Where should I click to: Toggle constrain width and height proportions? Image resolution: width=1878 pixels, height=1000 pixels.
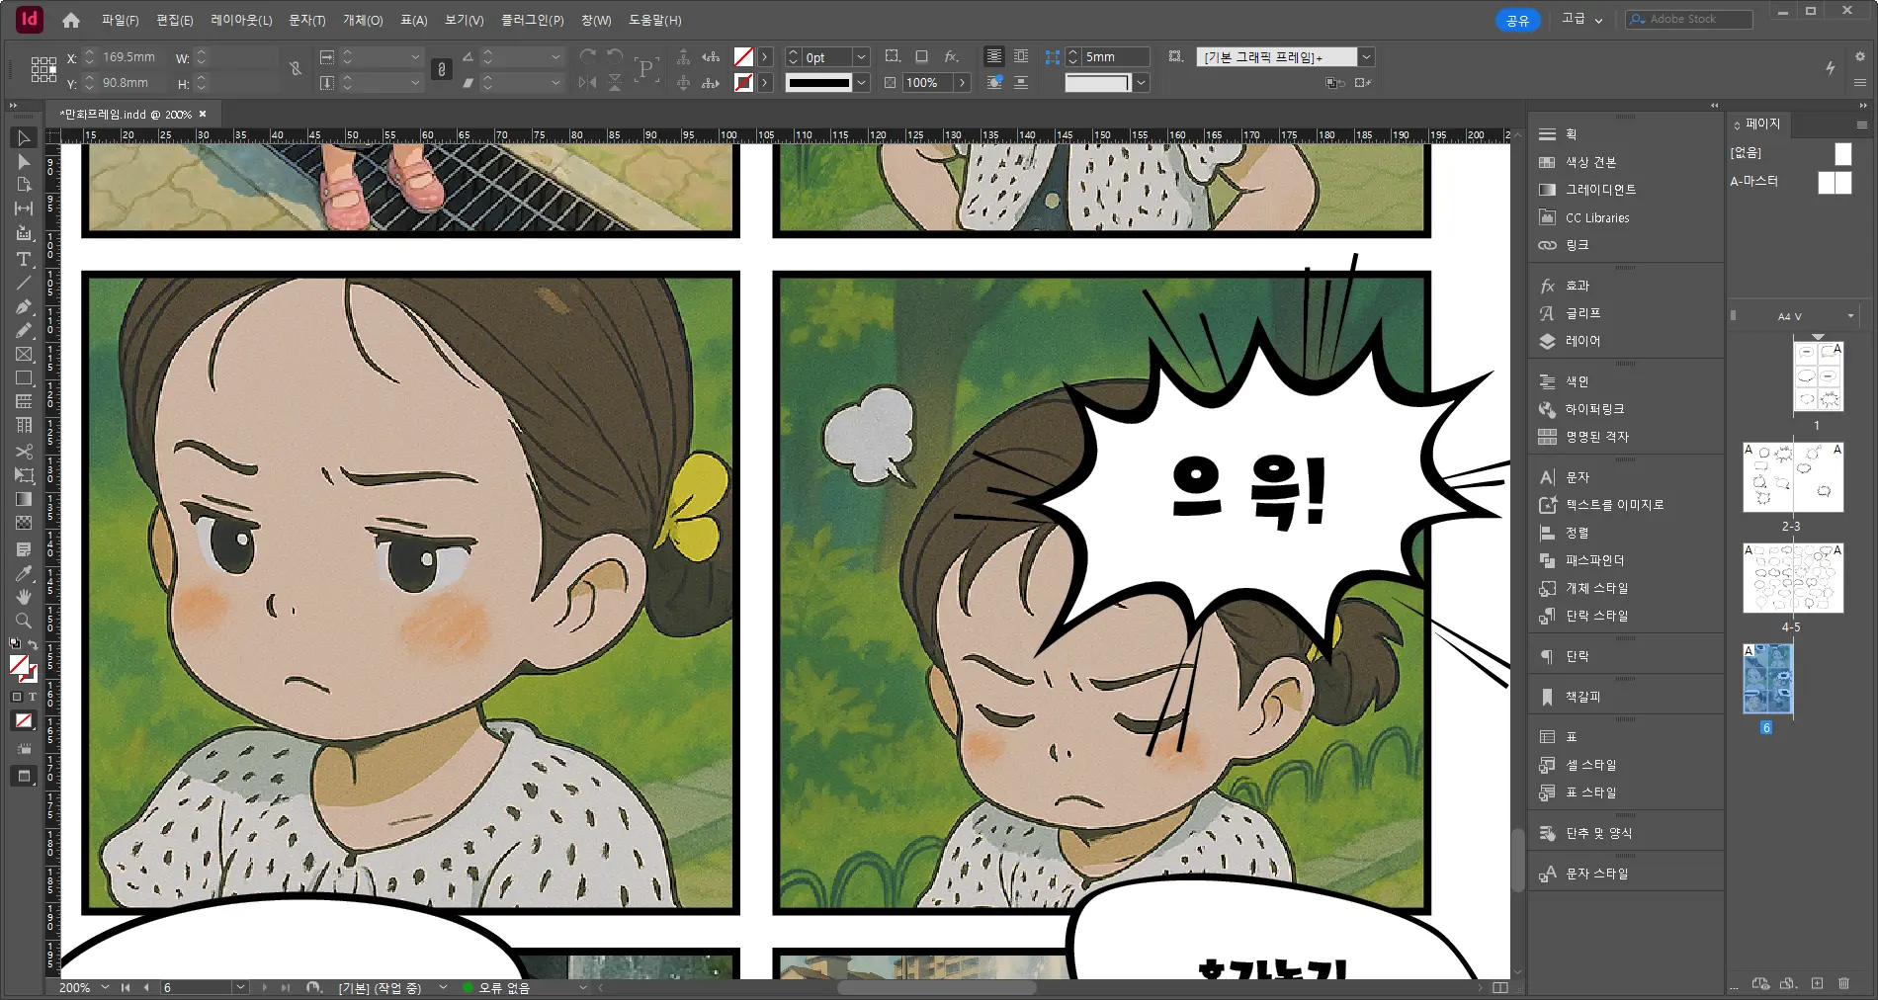295,69
